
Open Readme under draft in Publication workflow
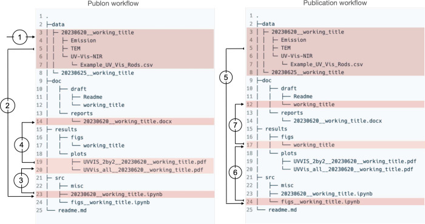click(303, 97)
